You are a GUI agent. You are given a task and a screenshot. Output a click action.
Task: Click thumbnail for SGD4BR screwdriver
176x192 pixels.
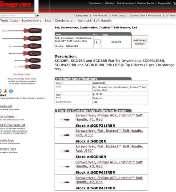click(x=65, y=151)
